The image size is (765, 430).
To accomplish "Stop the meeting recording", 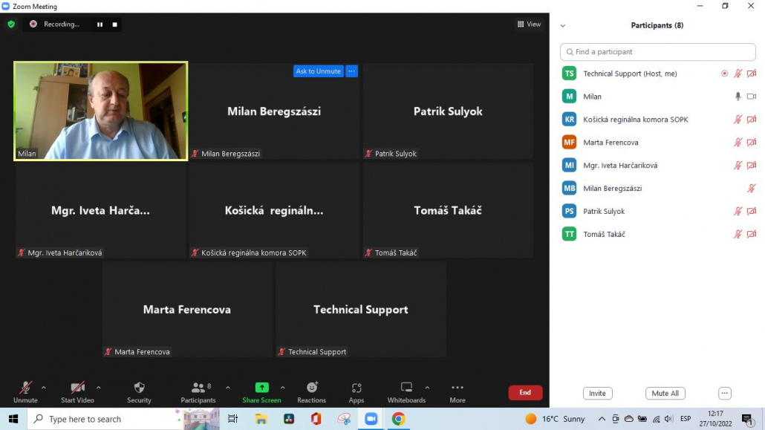I will [115, 25].
